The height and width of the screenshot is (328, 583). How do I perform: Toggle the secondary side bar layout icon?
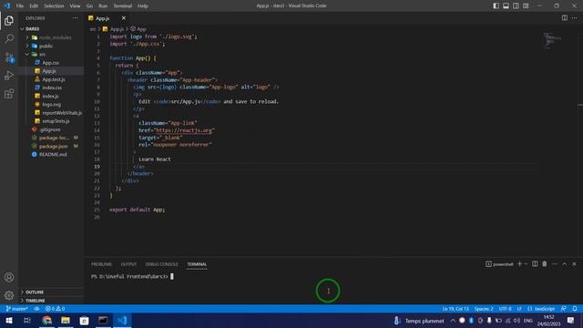tap(516, 5)
